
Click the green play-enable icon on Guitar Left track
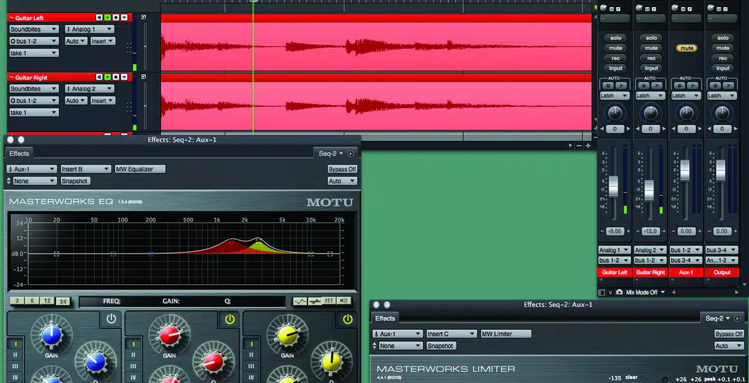point(108,18)
